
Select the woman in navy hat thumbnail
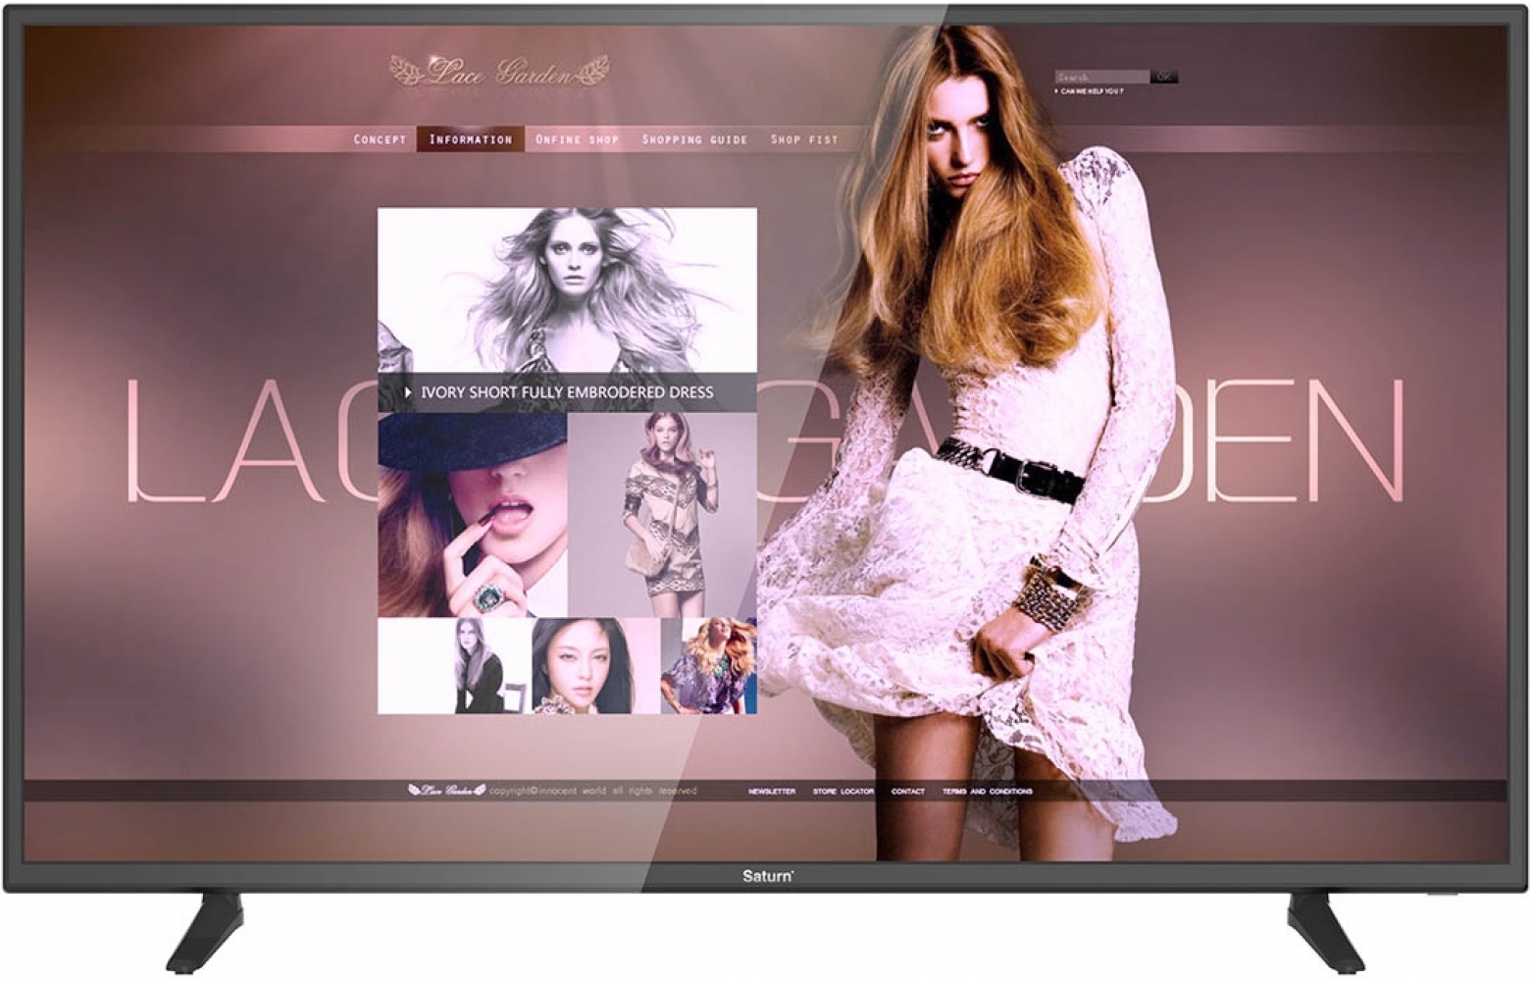(472, 514)
